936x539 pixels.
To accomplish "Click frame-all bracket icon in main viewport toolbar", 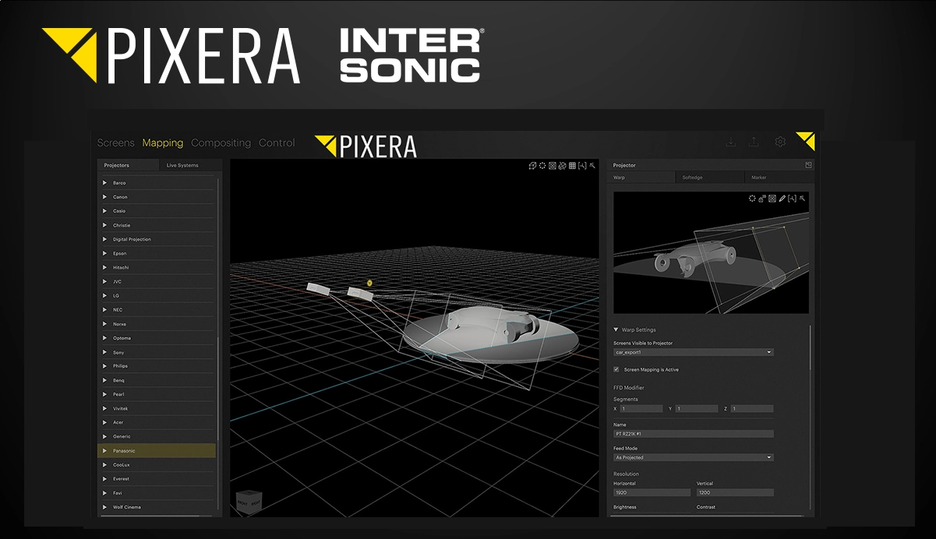I will 582,165.
